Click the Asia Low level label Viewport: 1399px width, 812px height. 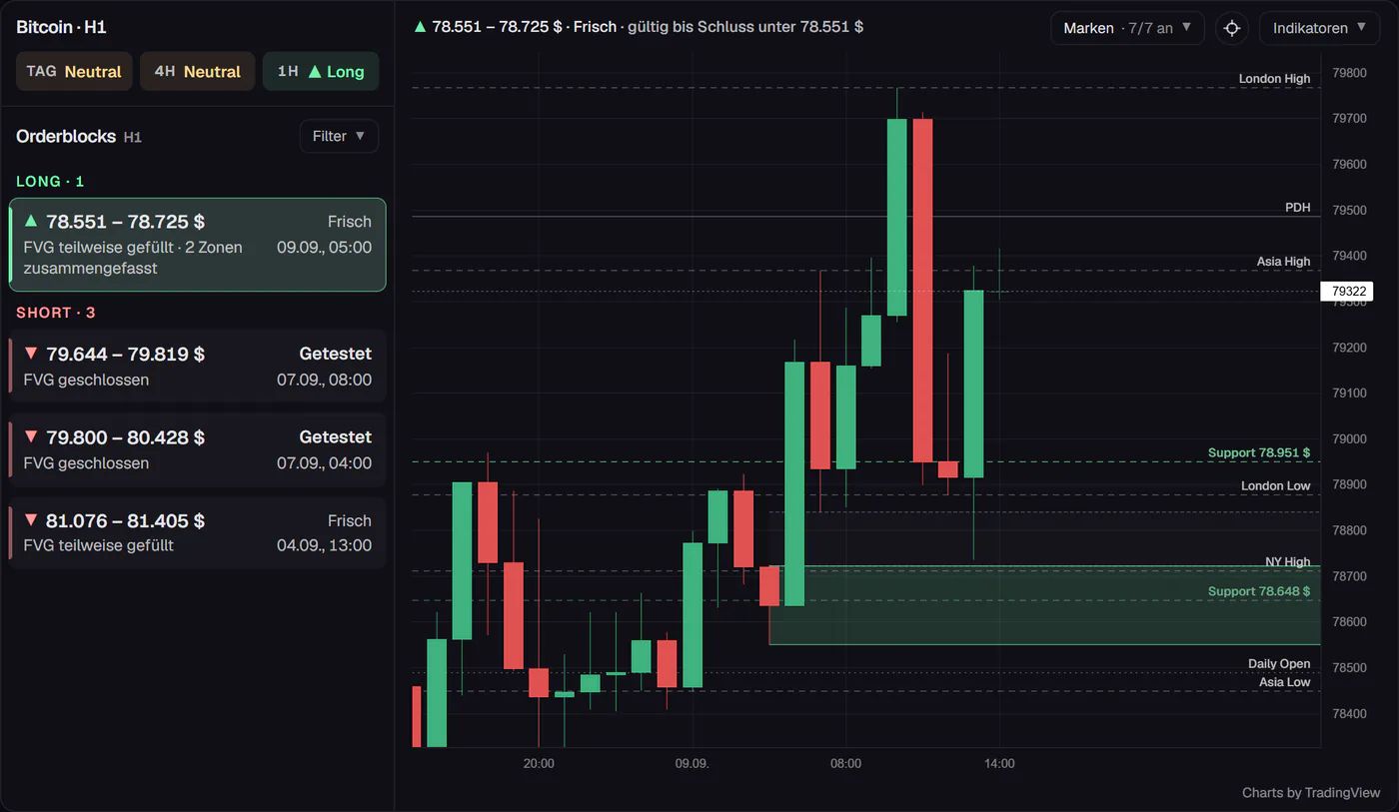tap(1284, 682)
